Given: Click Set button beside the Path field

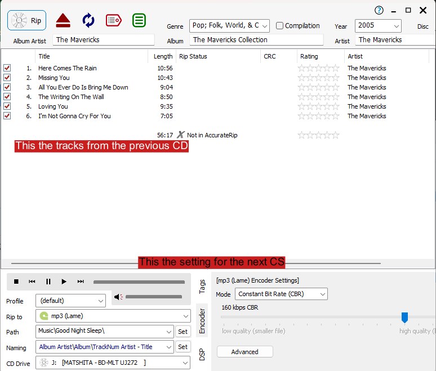Looking at the screenshot, I should 183,332.
